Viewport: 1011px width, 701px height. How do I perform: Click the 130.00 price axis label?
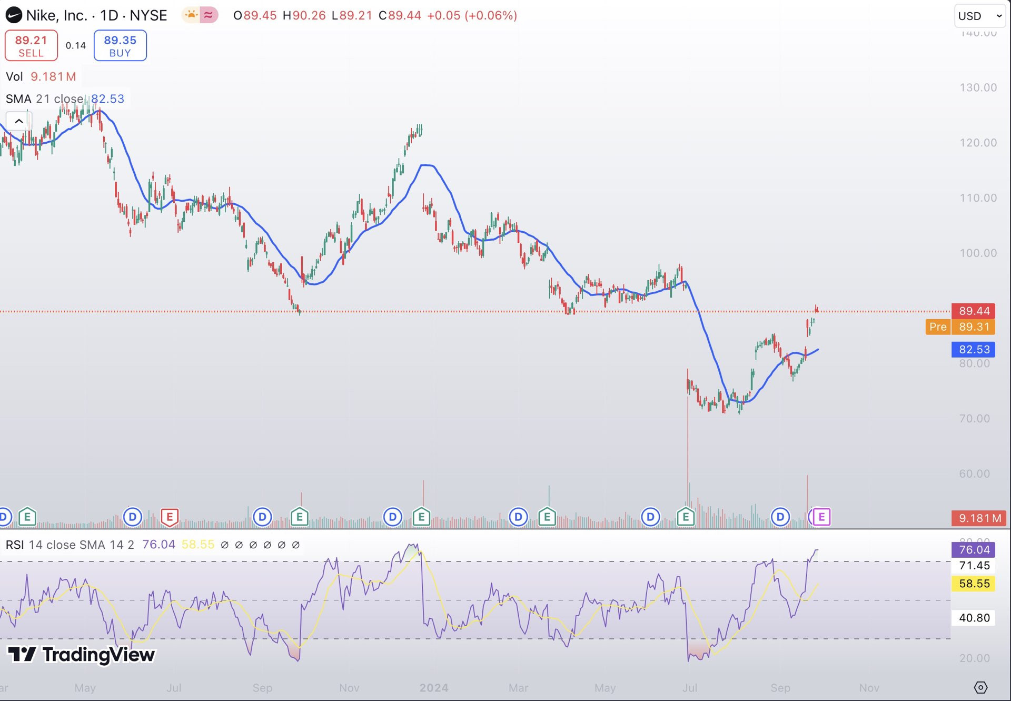tap(978, 88)
